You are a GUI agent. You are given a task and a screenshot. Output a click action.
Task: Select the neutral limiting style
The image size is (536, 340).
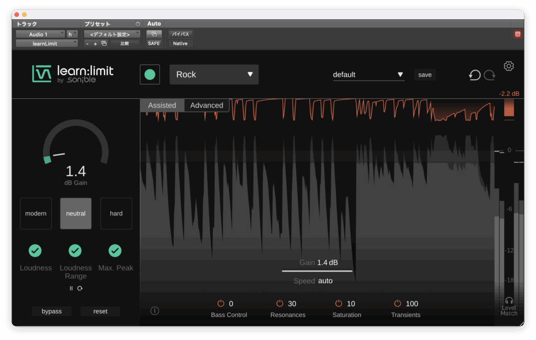pyautogui.click(x=76, y=213)
